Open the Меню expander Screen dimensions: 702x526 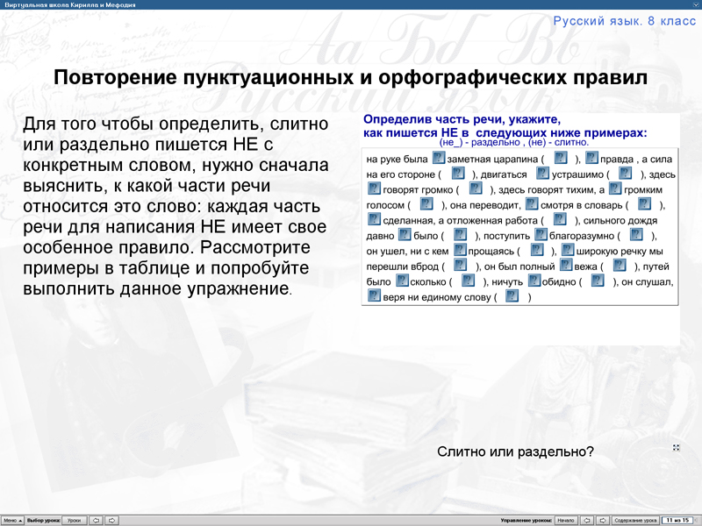(12, 520)
